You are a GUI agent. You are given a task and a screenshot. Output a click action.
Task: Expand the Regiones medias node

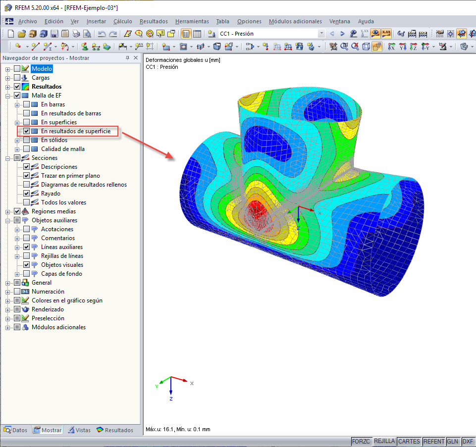[7, 211]
